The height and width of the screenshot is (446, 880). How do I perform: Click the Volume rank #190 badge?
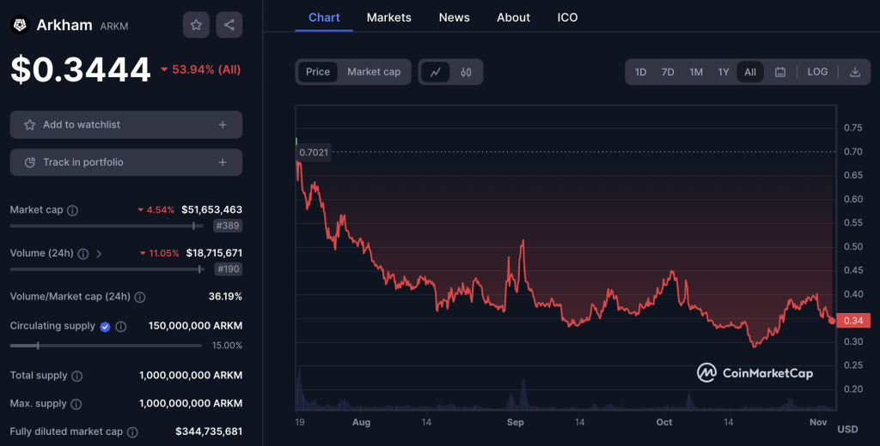point(228,269)
